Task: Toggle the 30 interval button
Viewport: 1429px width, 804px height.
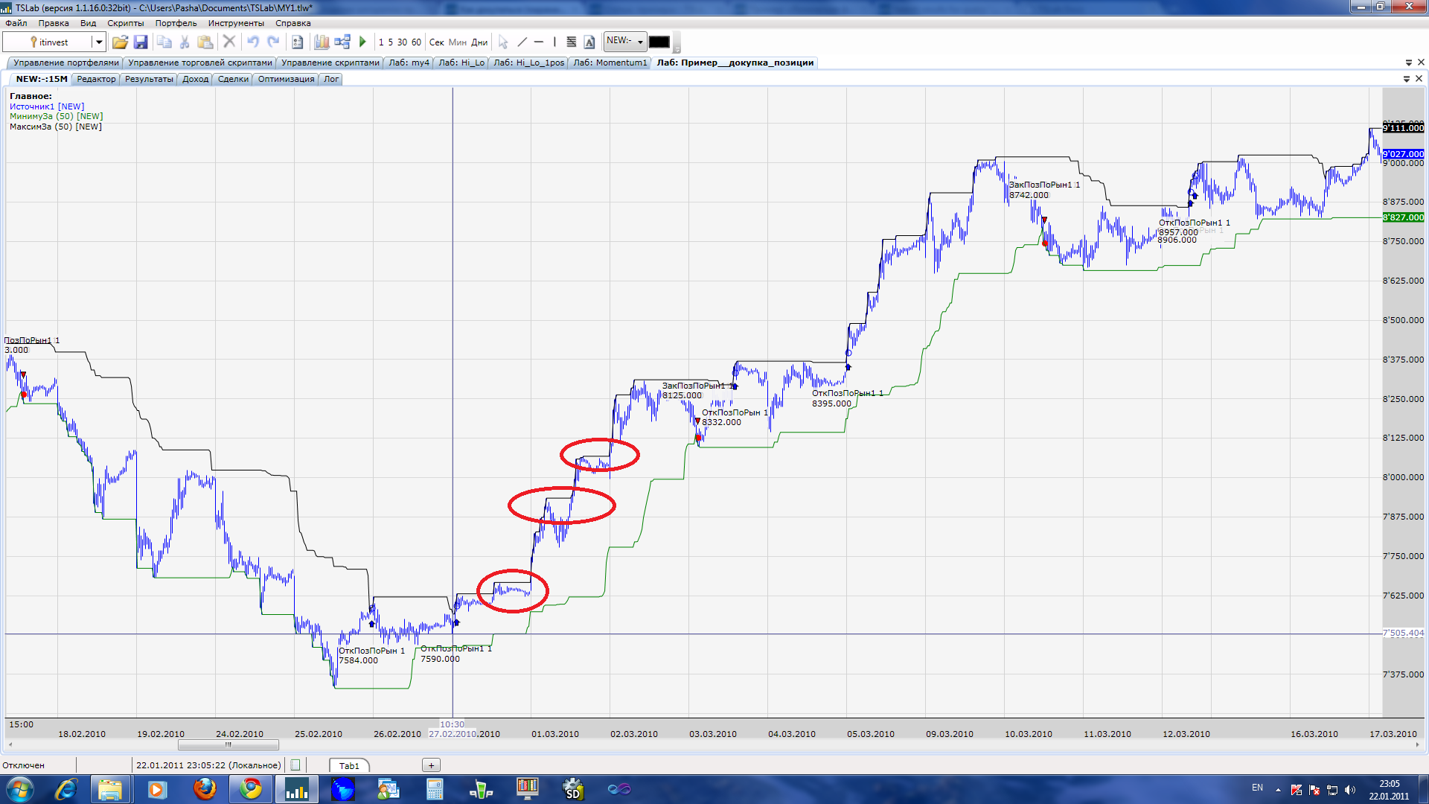Action: (x=402, y=42)
